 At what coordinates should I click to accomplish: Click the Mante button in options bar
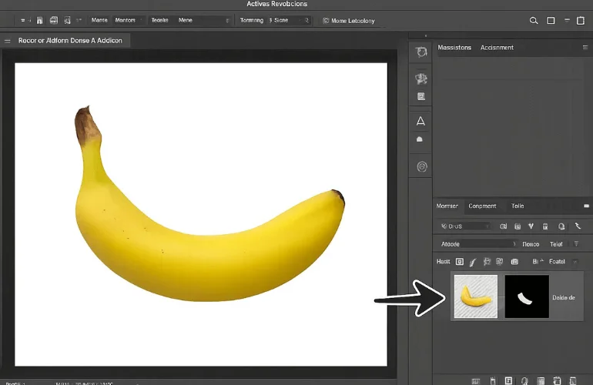click(x=99, y=20)
